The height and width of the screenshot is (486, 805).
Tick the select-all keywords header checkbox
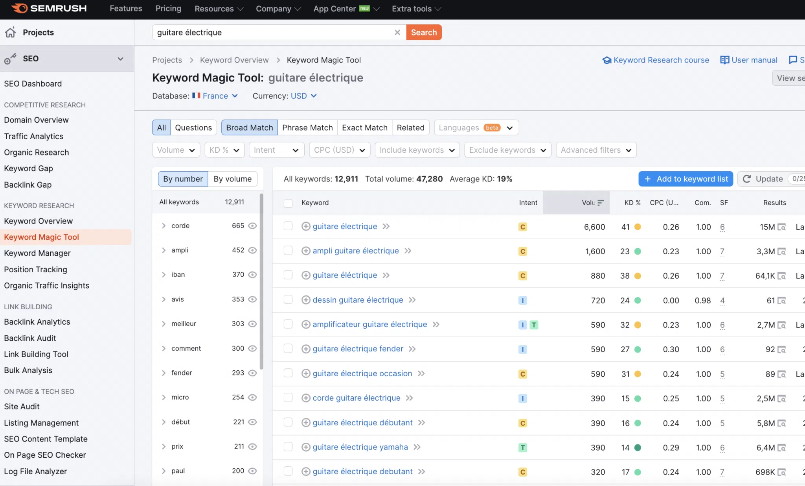[288, 203]
